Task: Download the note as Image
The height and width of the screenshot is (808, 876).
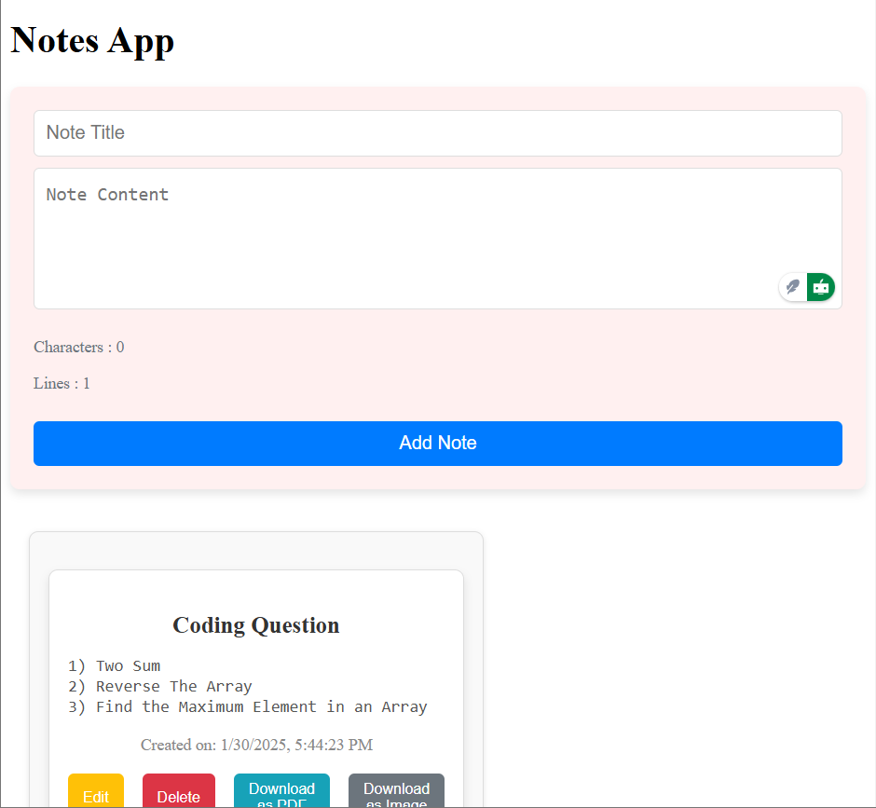Action: [x=396, y=792]
